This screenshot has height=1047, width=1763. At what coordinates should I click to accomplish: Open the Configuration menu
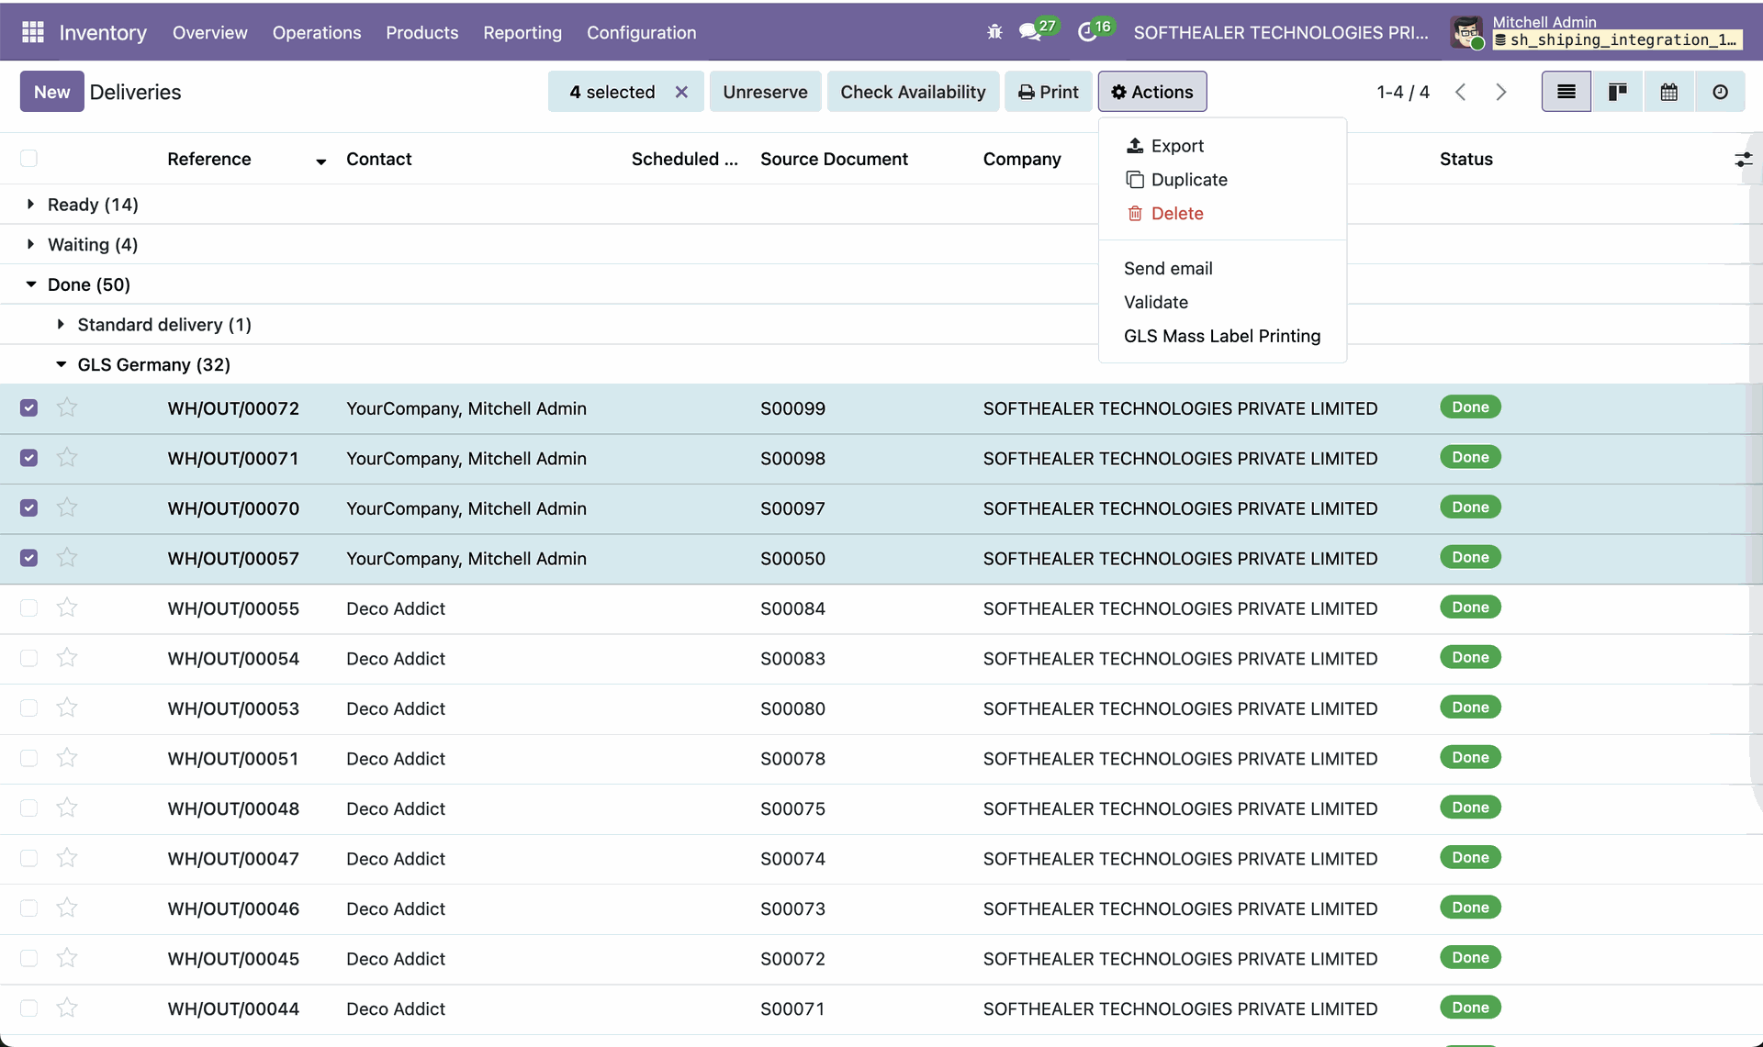coord(641,32)
